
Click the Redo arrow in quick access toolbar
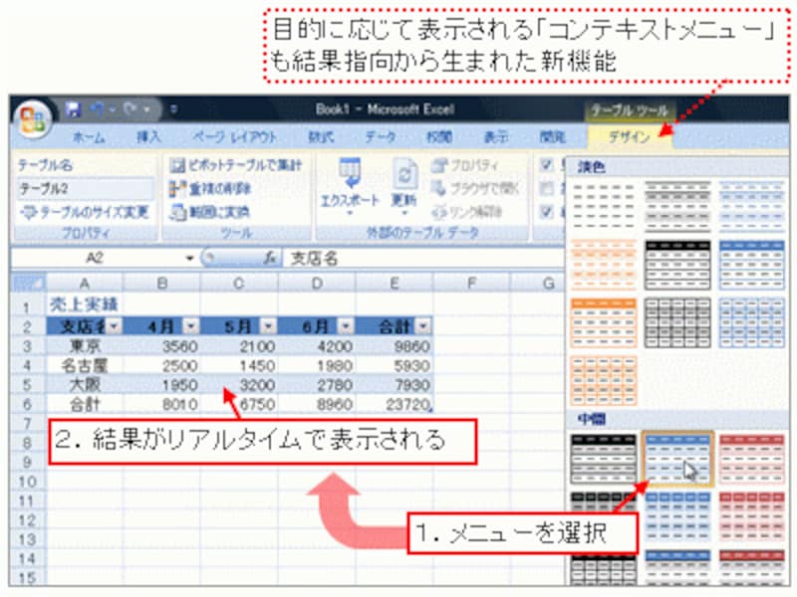click(x=131, y=108)
